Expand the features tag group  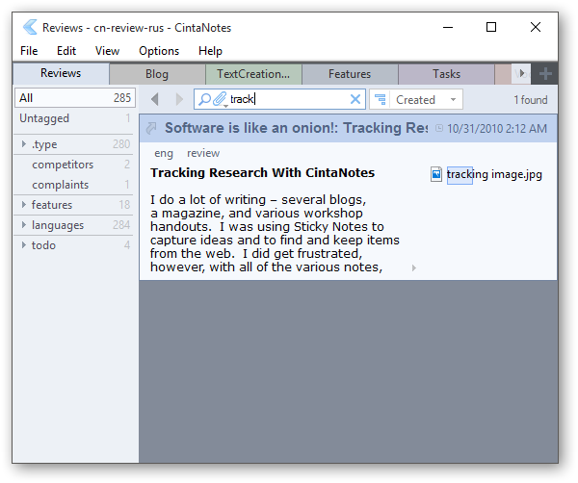tap(24, 204)
